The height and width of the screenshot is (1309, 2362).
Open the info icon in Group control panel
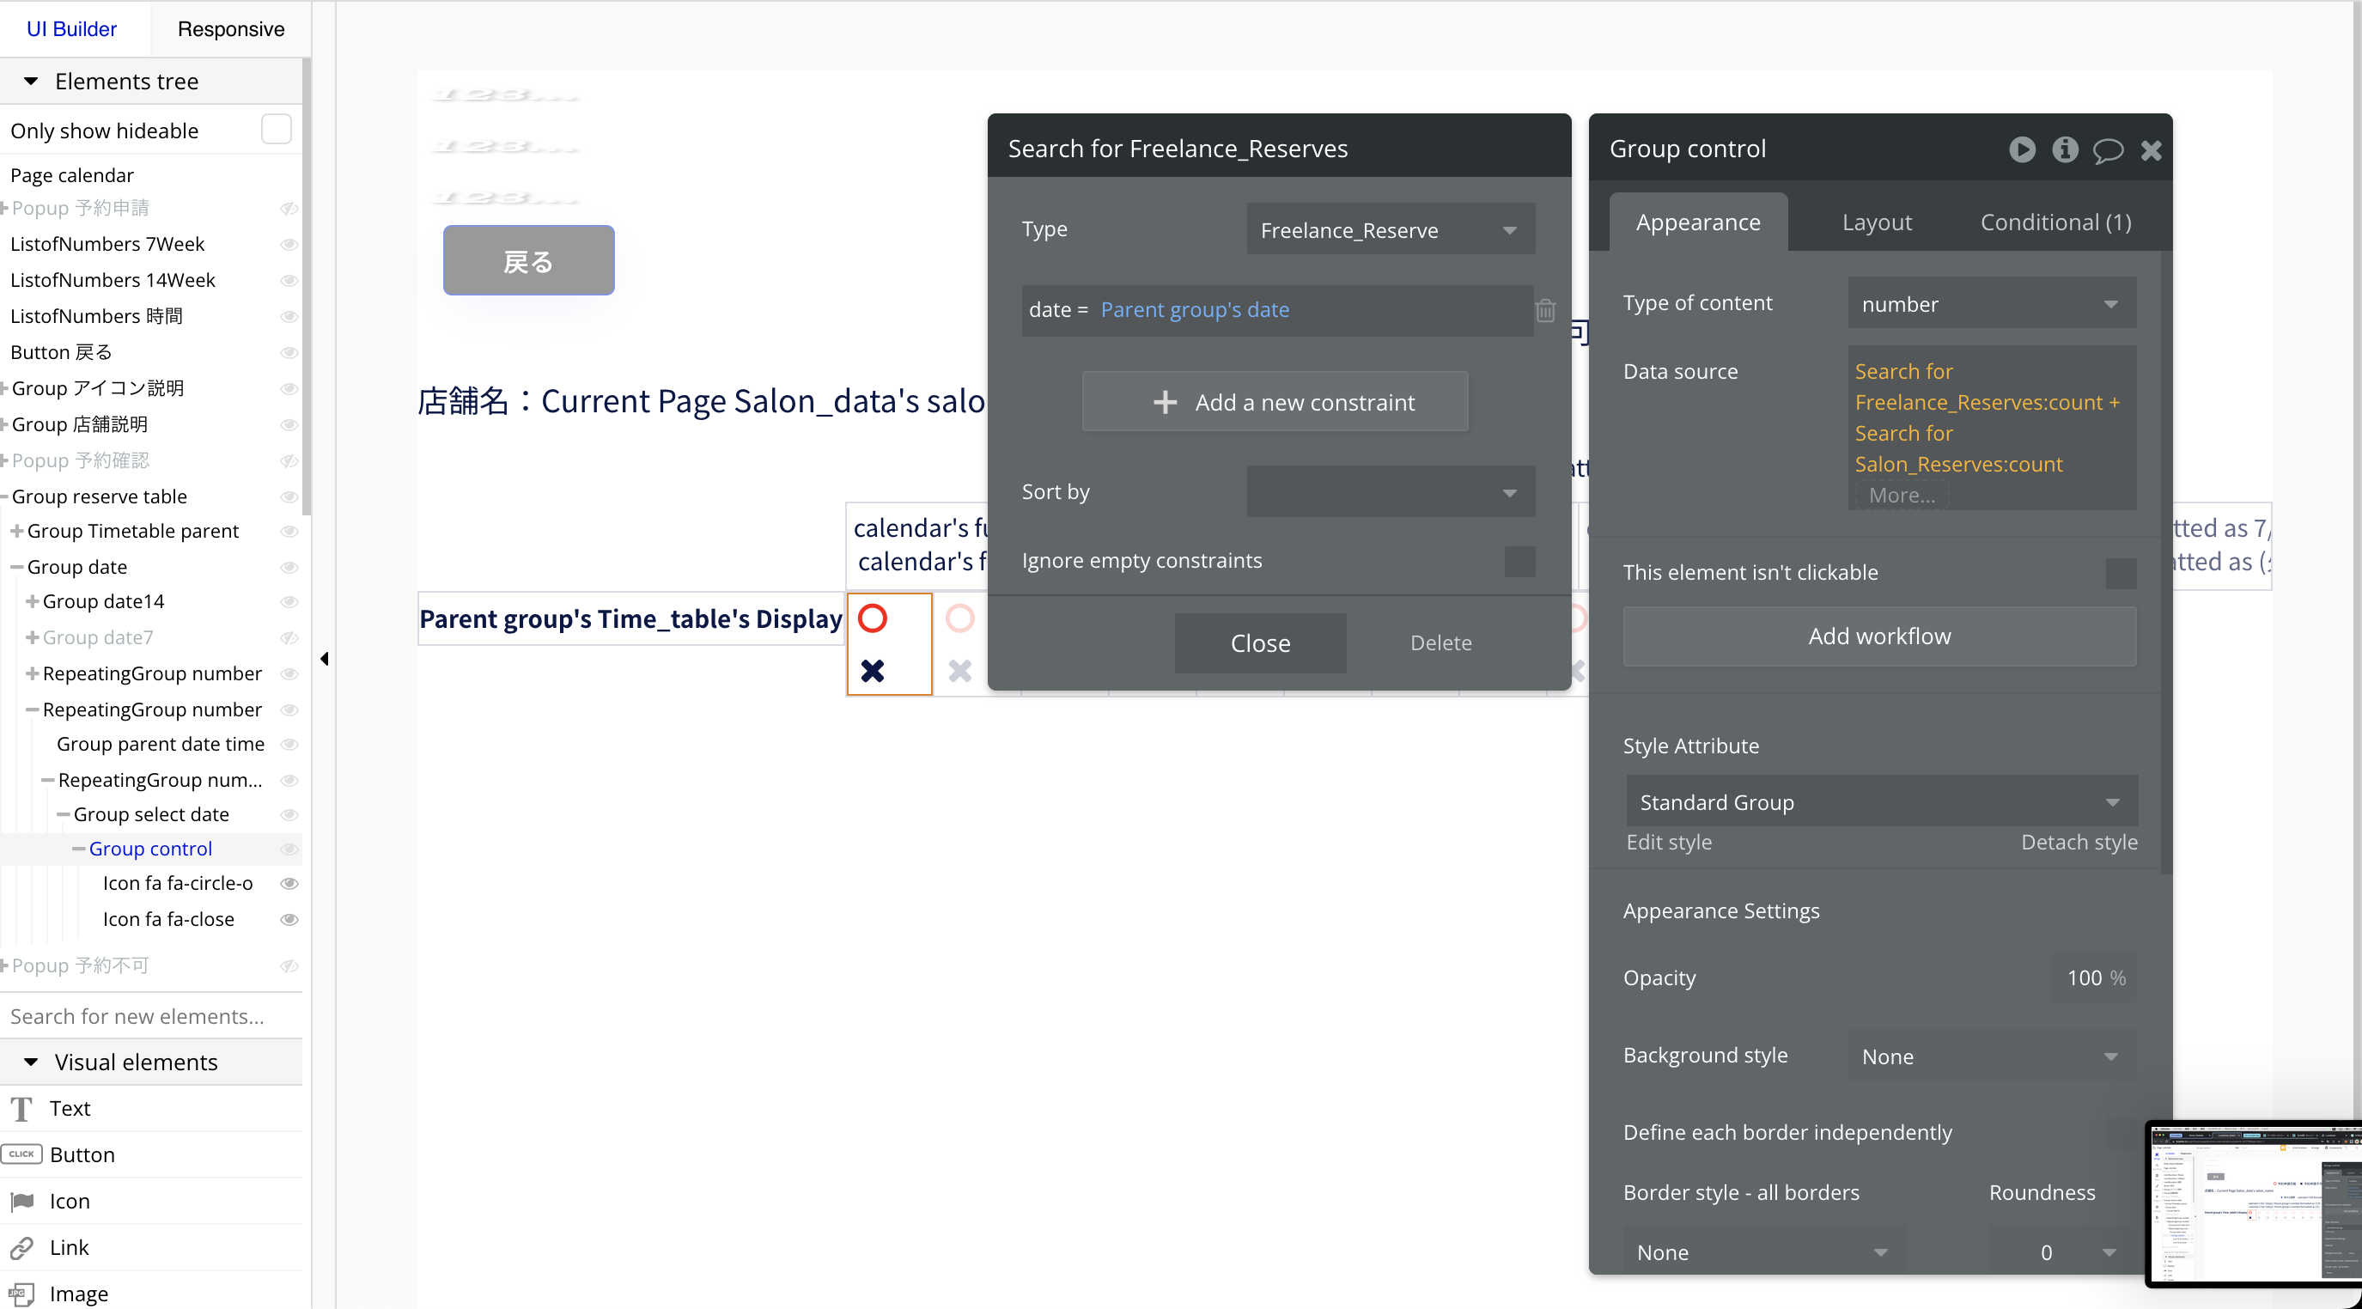click(x=2065, y=149)
